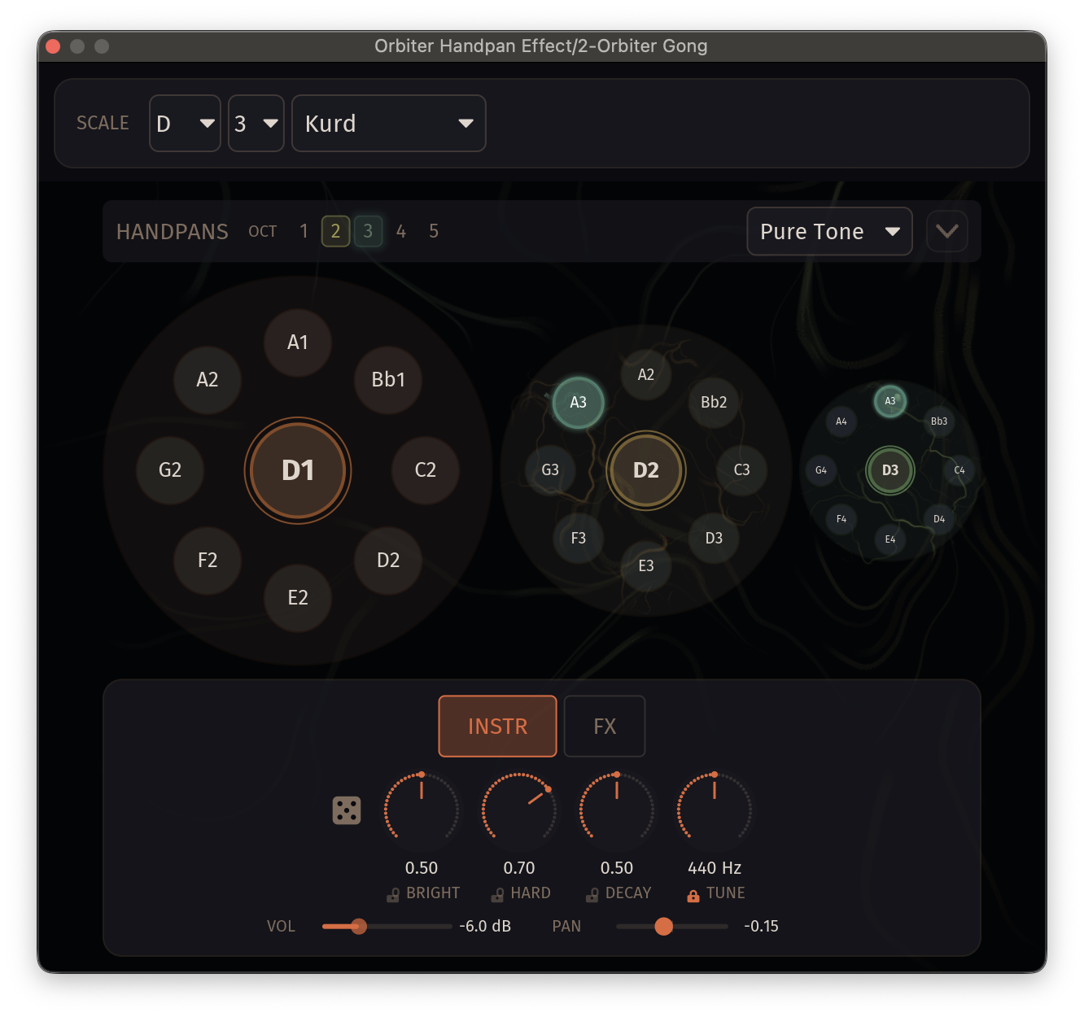Strike the F2 pad on large handpan
The width and height of the screenshot is (1084, 1017).
pos(208,561)
